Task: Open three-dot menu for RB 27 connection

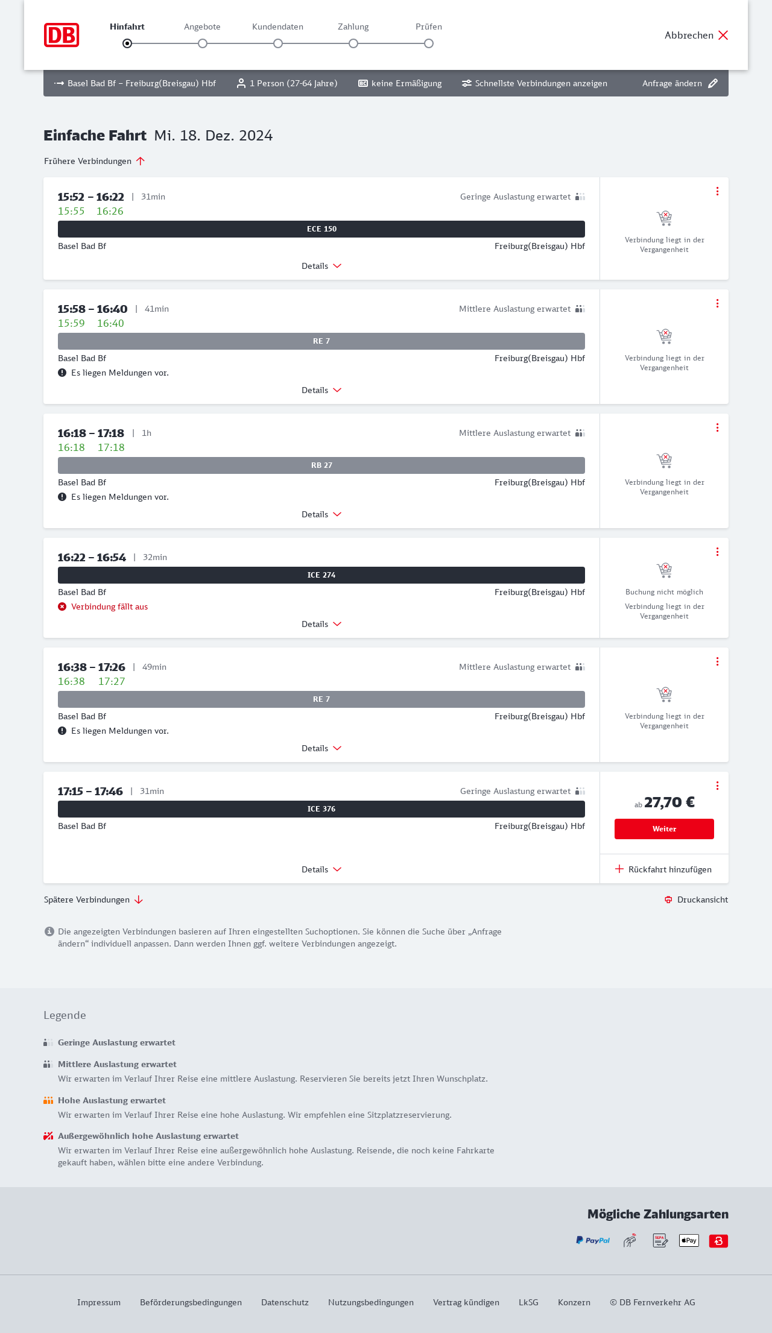Action: point(717,427)
